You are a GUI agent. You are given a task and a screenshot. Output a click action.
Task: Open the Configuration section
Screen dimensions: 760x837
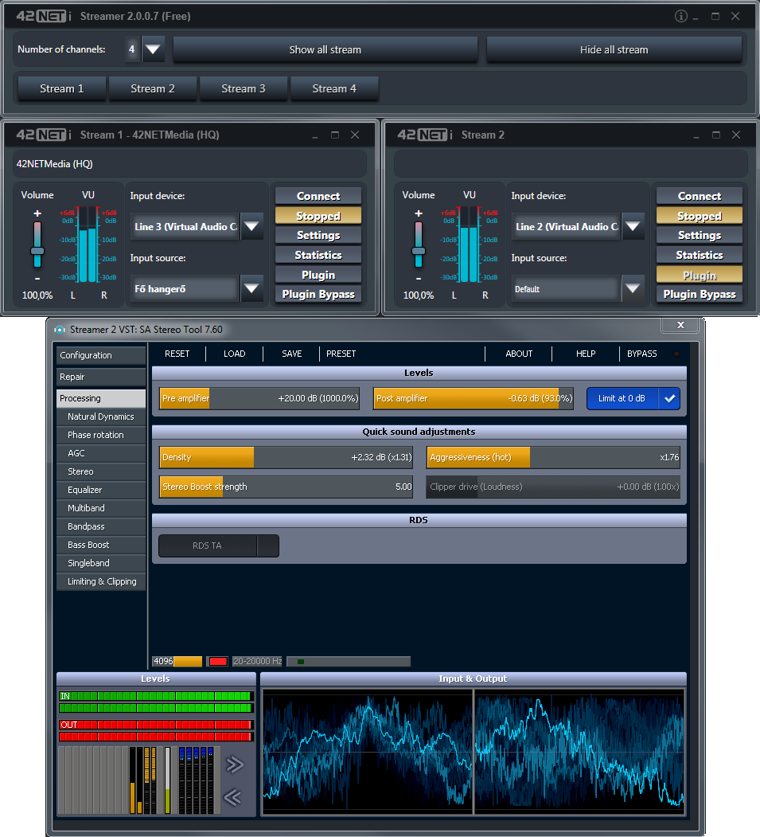[101, 355]
